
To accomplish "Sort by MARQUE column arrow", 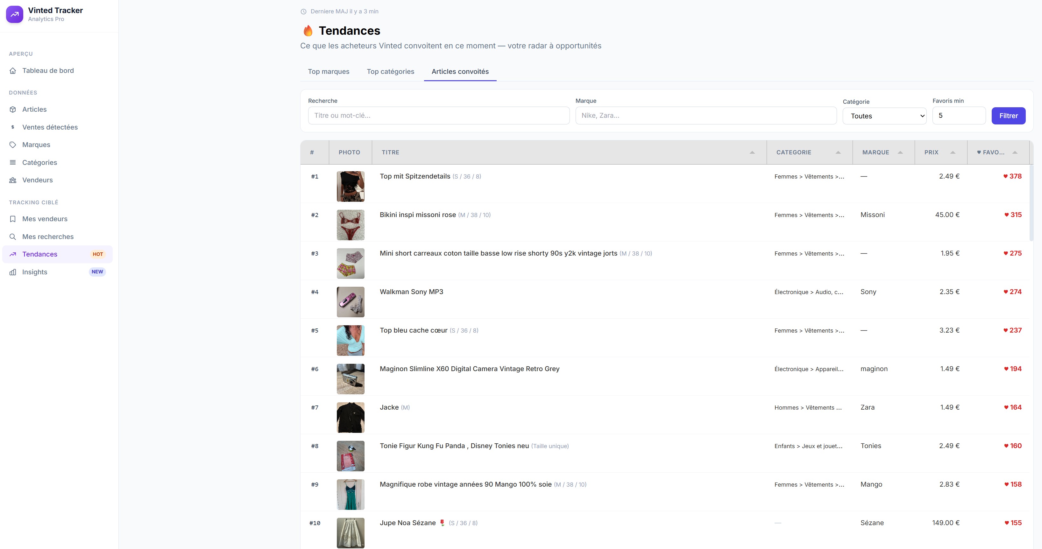I will pyautogui.click(x=900, y=152).
